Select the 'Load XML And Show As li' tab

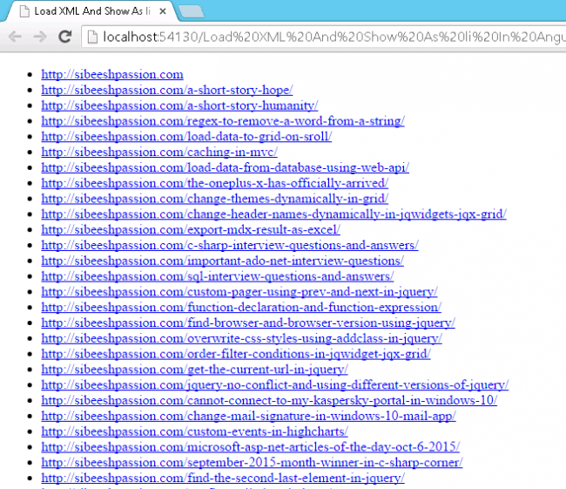tap(89, 11)
